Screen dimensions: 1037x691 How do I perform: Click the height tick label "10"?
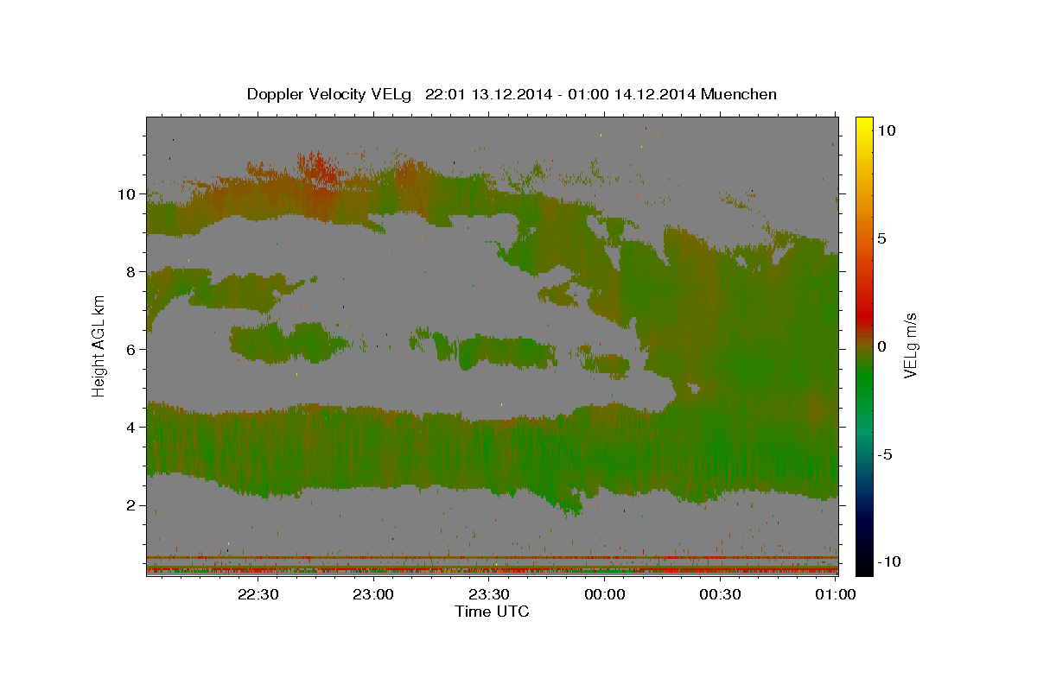click(128, 194)
